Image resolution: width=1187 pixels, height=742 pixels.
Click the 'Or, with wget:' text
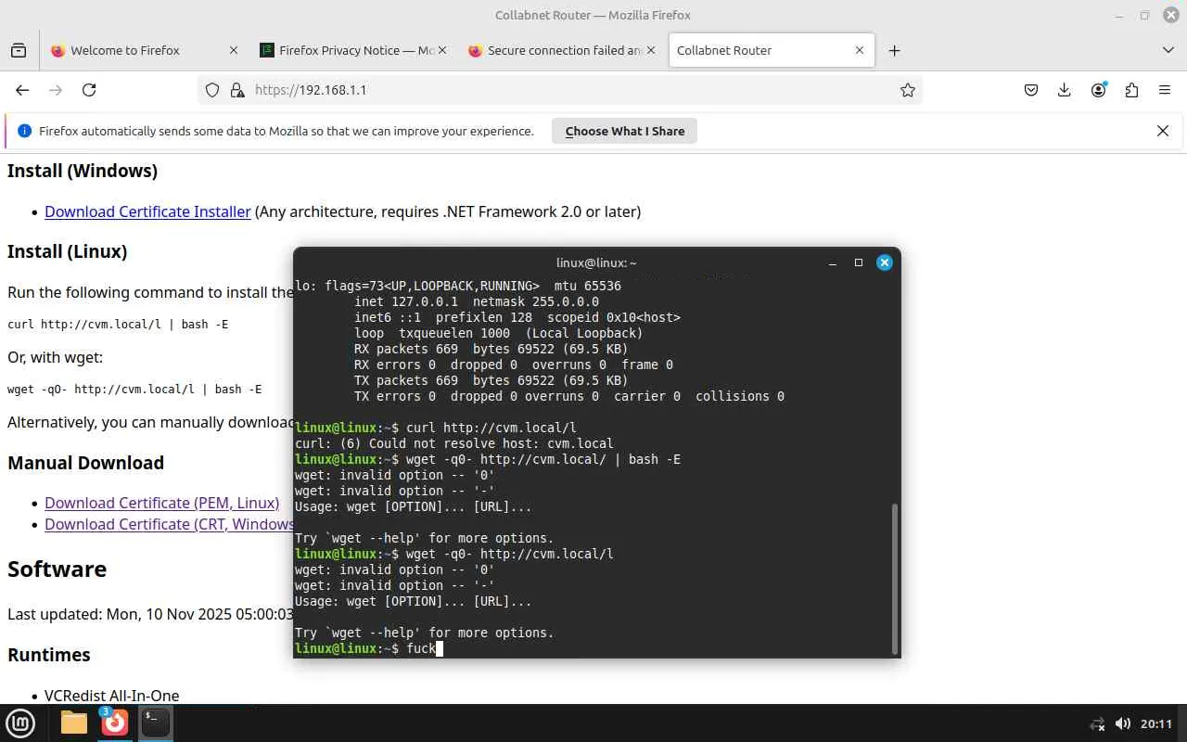(x=55, y=357)
